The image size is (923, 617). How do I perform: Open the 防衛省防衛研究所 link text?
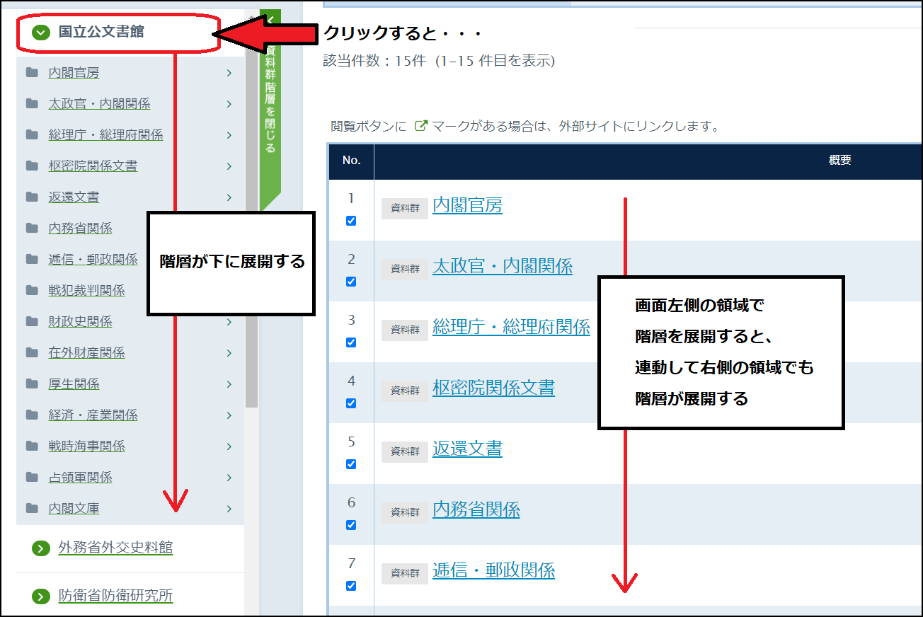(x=115, y=596)
